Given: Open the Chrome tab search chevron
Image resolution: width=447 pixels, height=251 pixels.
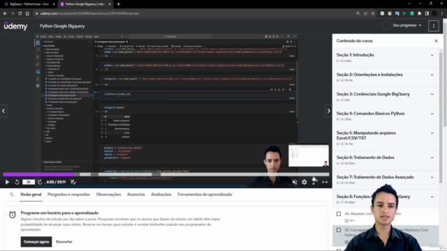Looking at the screenshot, I should (x=409, y=3).
